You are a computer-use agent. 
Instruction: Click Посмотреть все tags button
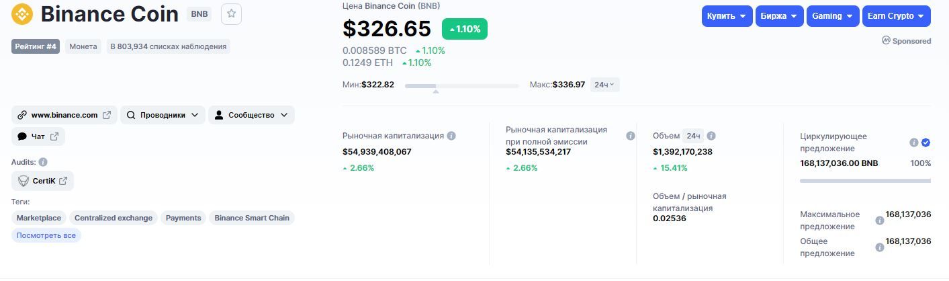[46, 235]
